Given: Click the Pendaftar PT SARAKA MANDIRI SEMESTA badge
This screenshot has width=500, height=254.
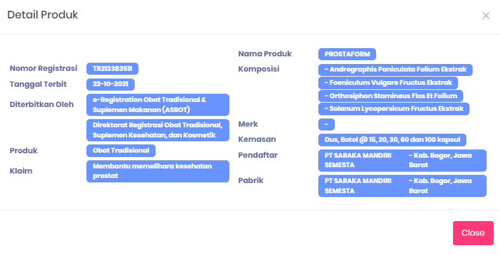Looking at the screenshot, I should [402, 160].
